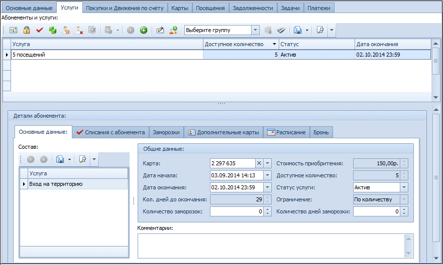The height and width of the screenshot is (265, 443).
Task: Click the grayed checklist icon in toolbar
Action: click(92, 30)
